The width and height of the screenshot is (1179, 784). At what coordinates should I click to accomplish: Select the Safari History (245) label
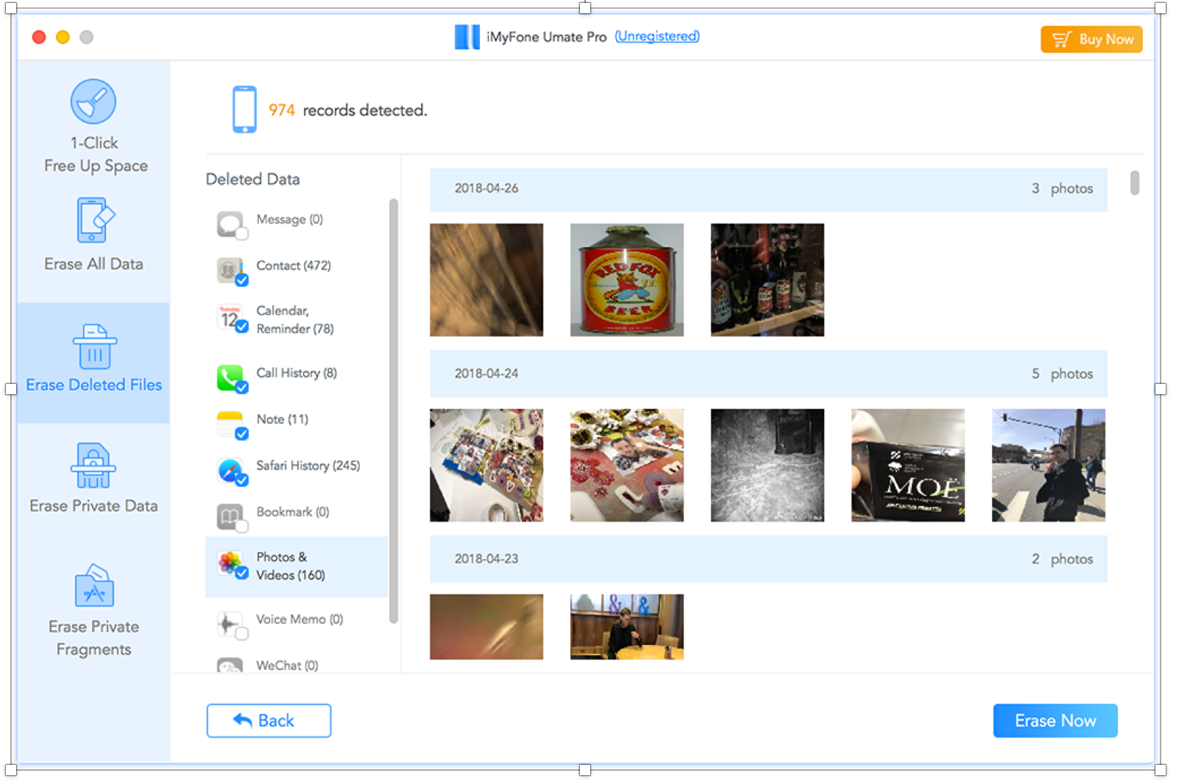pos(308,466)
